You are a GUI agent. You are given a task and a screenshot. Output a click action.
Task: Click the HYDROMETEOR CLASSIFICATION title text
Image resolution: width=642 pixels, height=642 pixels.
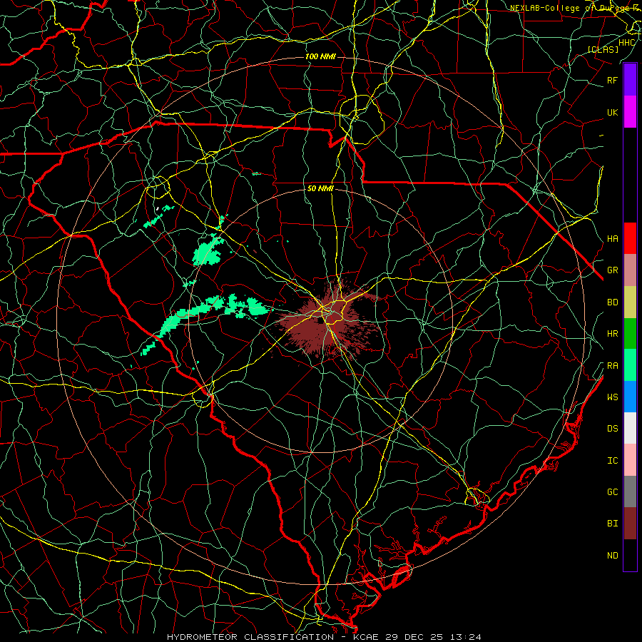point(250,637)
